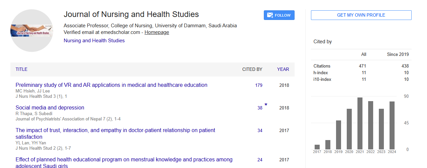427x168 pixels.
Task: Open the VR and AR applications article
Action: click(x=111, y=85)
